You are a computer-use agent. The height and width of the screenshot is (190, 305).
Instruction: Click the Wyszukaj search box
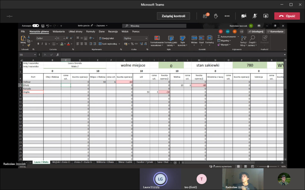155,26
